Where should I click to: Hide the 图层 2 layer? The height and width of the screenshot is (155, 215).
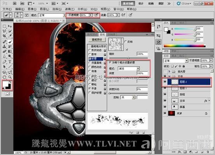point(165,82)
